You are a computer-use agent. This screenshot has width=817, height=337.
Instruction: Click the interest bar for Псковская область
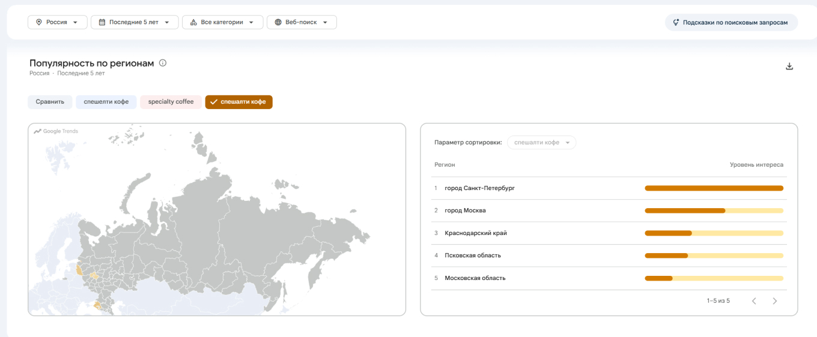pos(714,255)
